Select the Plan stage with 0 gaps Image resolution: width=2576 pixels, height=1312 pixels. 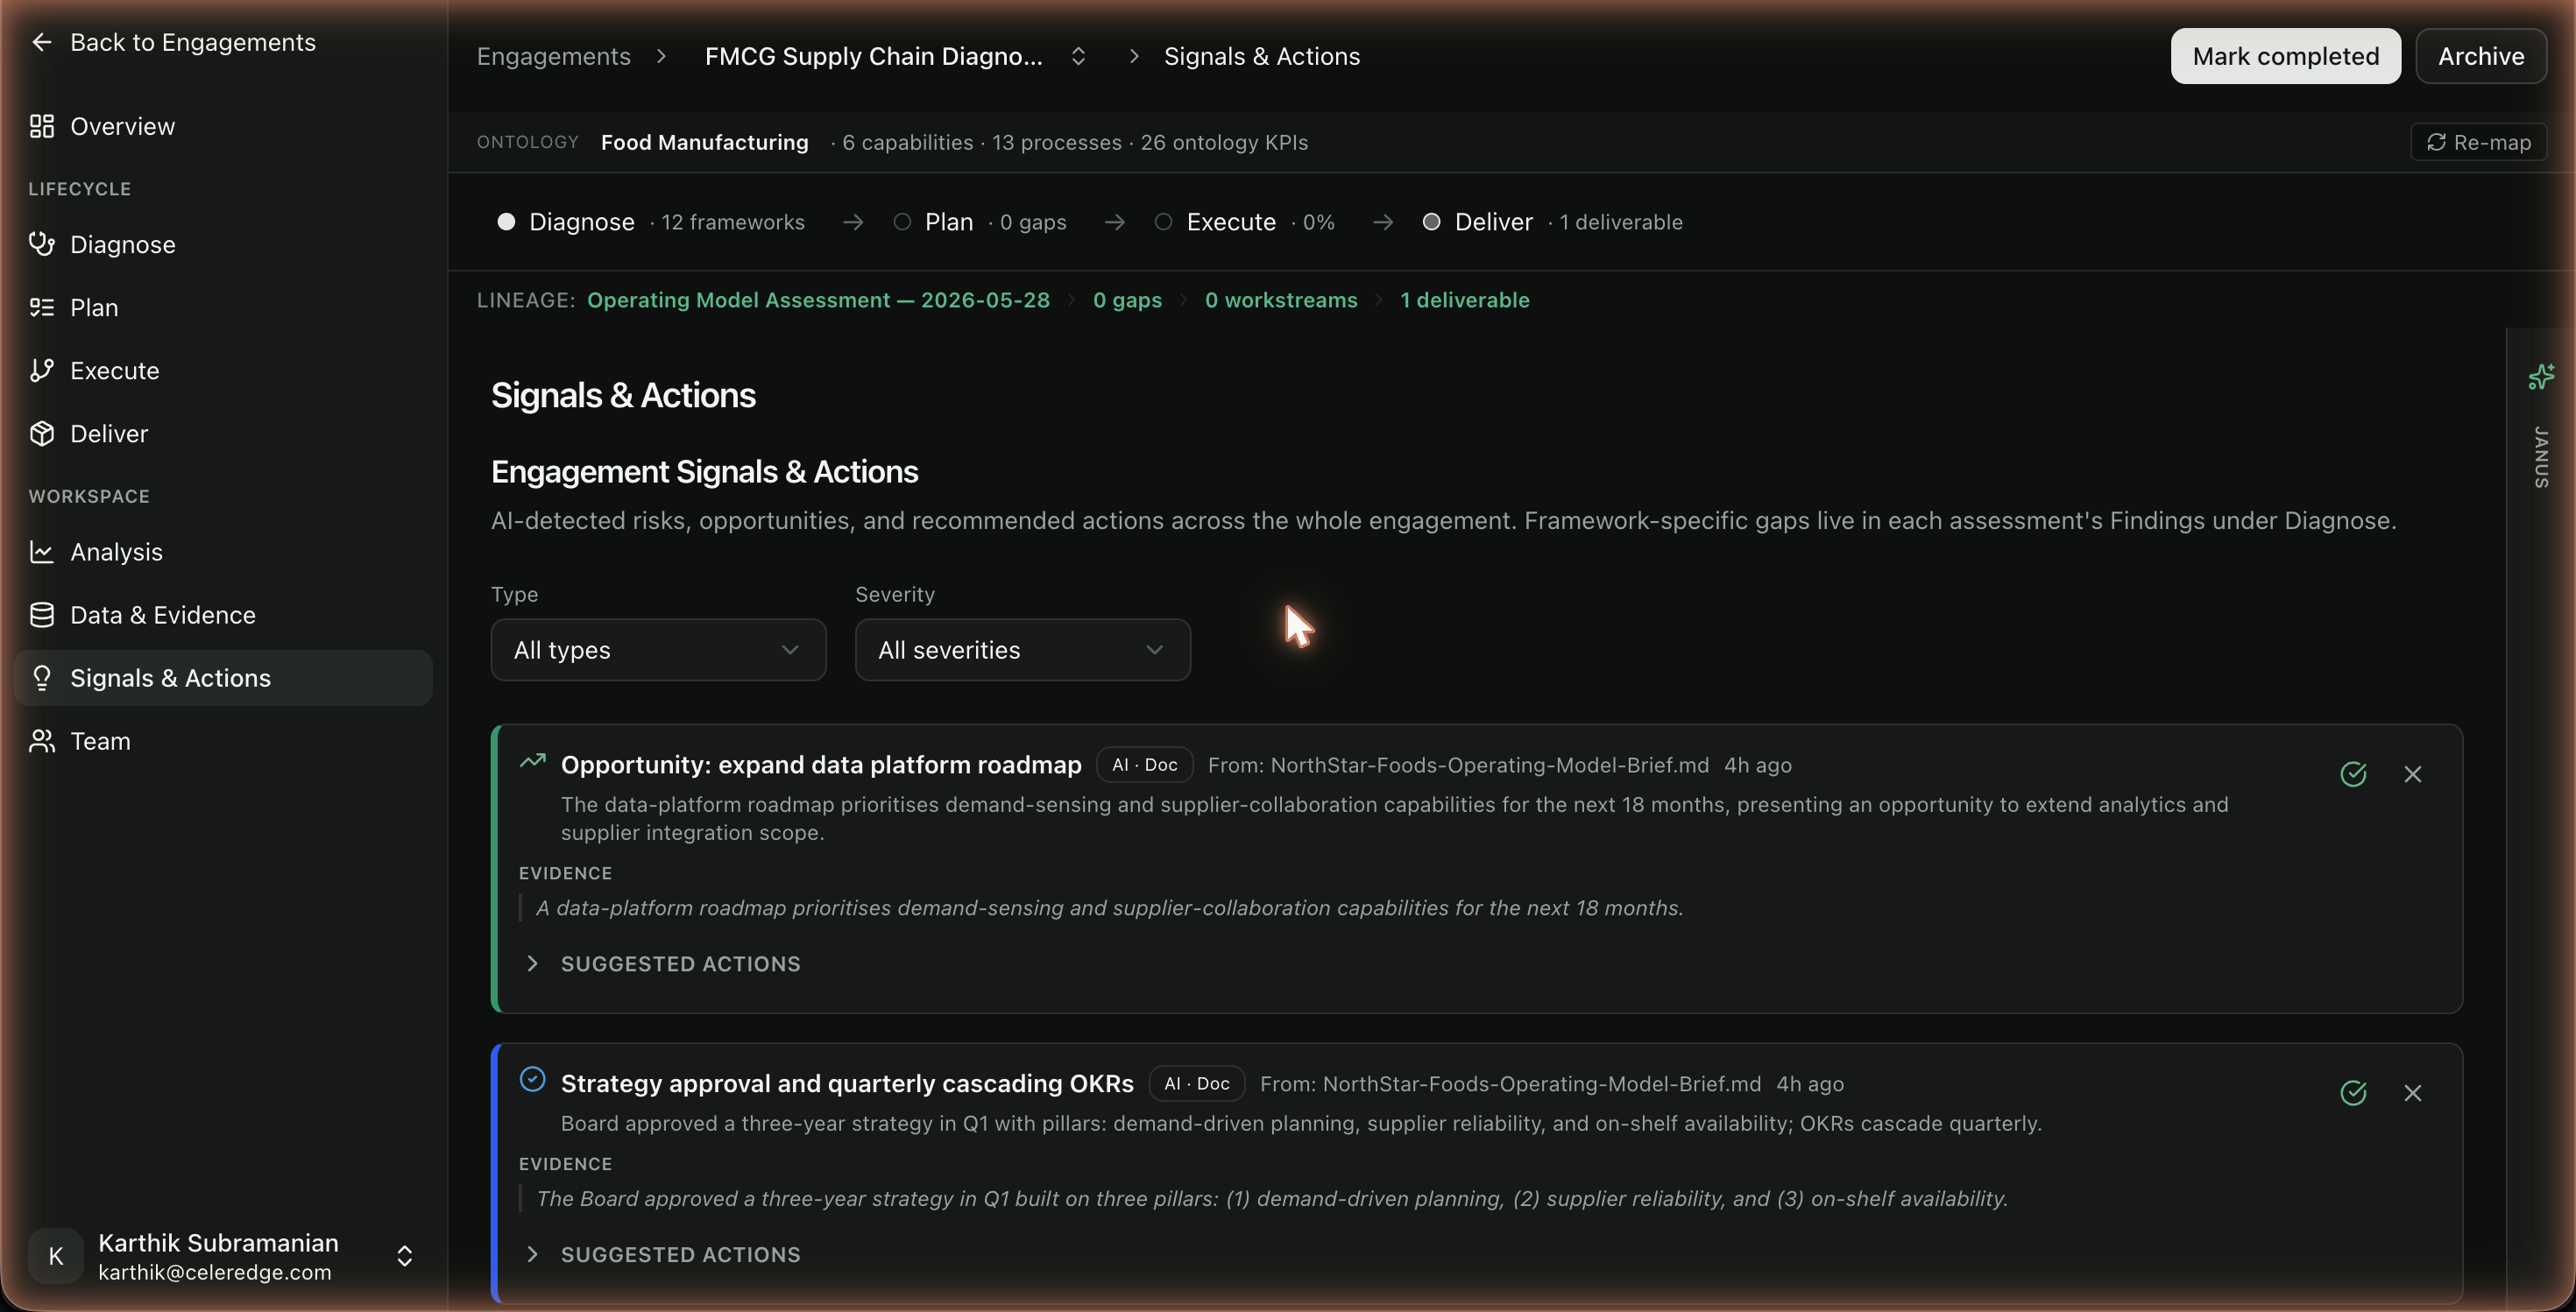click(980, 222)
